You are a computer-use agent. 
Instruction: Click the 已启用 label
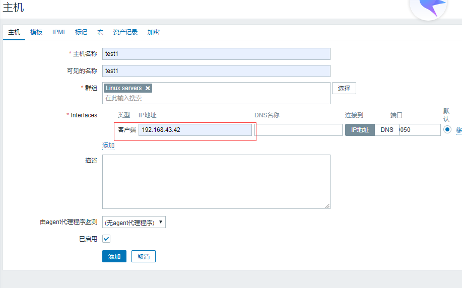pyautogui.click(x=88, y=239)
